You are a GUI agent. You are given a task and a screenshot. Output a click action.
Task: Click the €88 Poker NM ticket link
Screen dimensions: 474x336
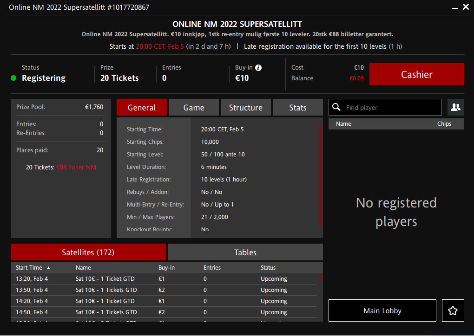point(76,167)
